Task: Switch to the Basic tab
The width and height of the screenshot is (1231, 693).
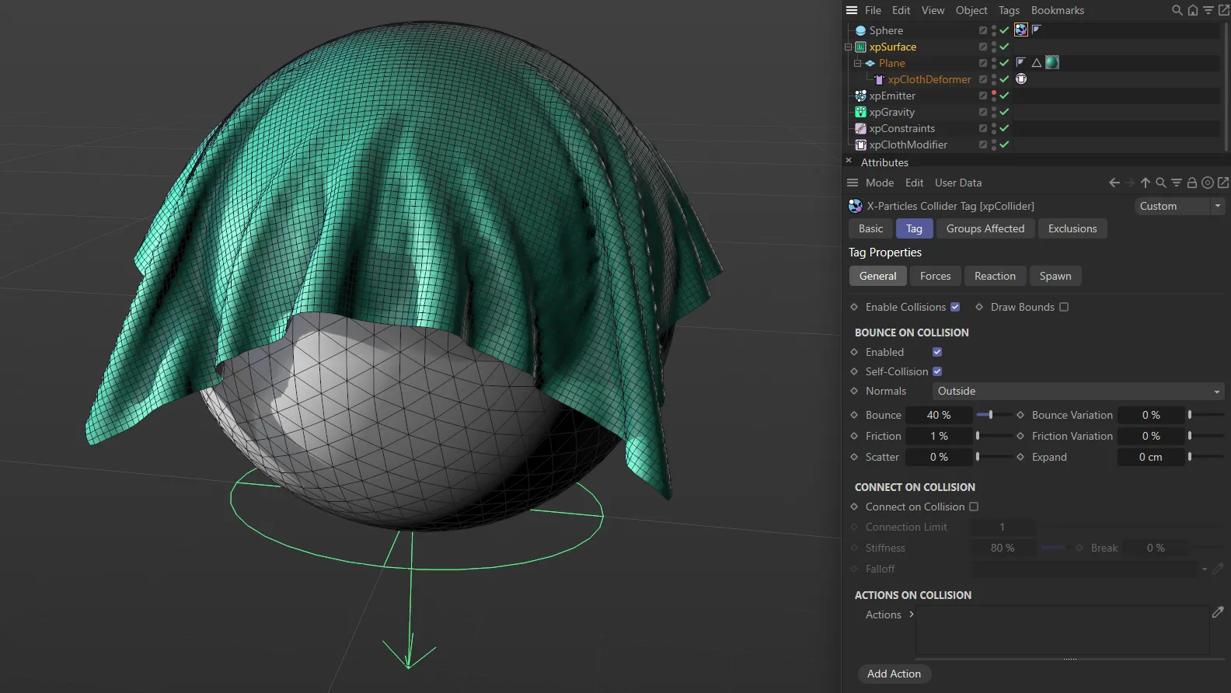Action: [x=870, y=228]
